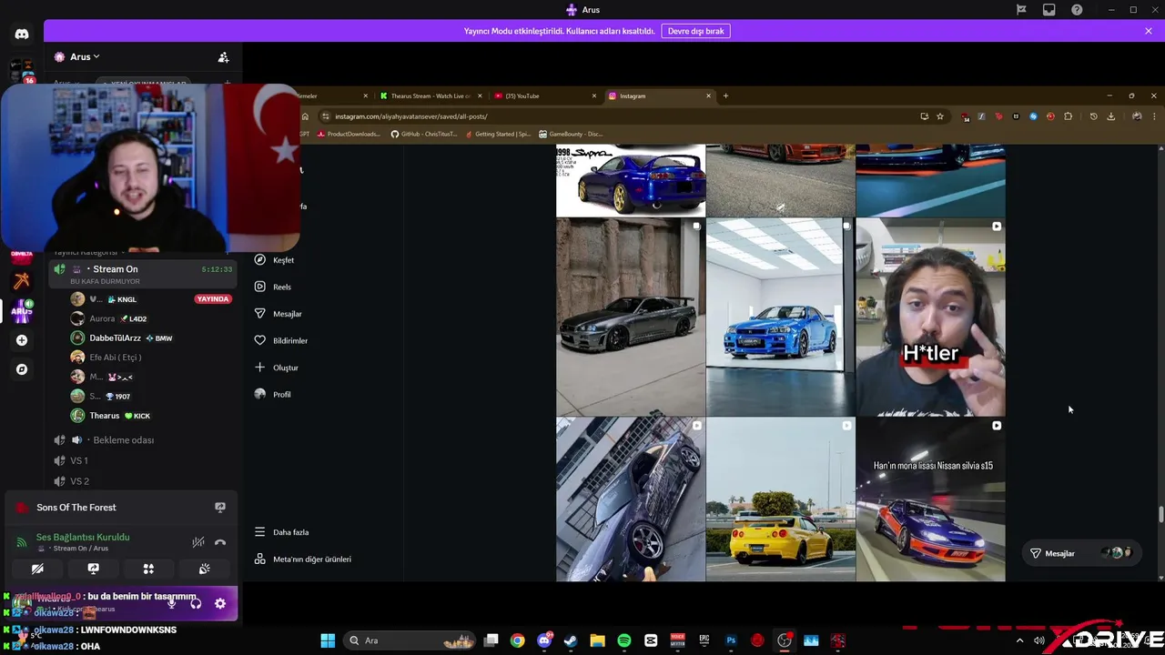Open Discord discover servers compass icon
Image resolution: width=1165 pixels, height=655 pixels.
point(22,369)
